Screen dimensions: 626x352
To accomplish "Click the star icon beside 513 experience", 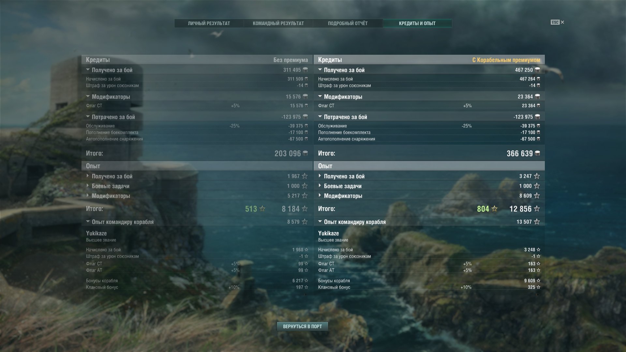I will [262, 209].
